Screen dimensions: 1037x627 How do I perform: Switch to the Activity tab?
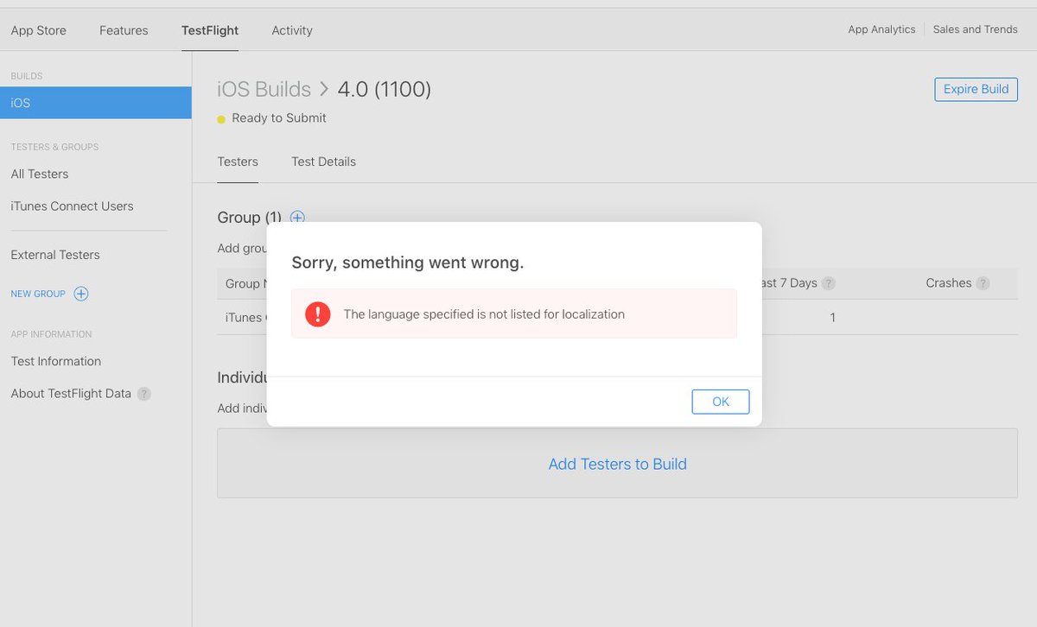(x=292, y=30)
